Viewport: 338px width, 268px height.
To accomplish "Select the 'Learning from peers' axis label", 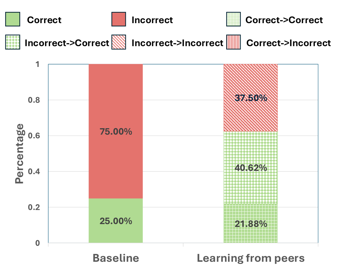I will [250, 258].
